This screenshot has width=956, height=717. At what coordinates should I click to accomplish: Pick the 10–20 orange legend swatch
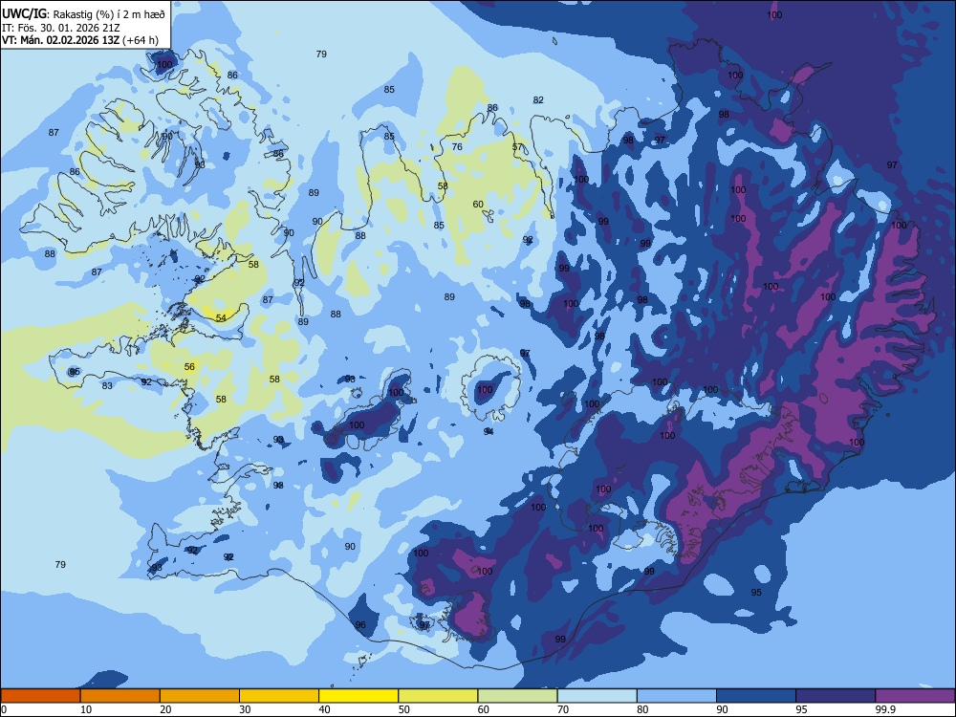[x=120, y=696]
